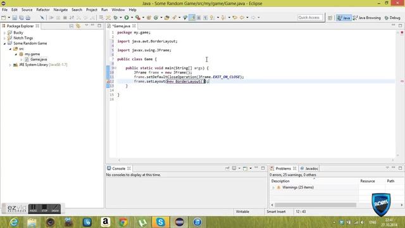Select the Java perspective button
The width and height of the screenshot is (405, 228).
(344, 18)
